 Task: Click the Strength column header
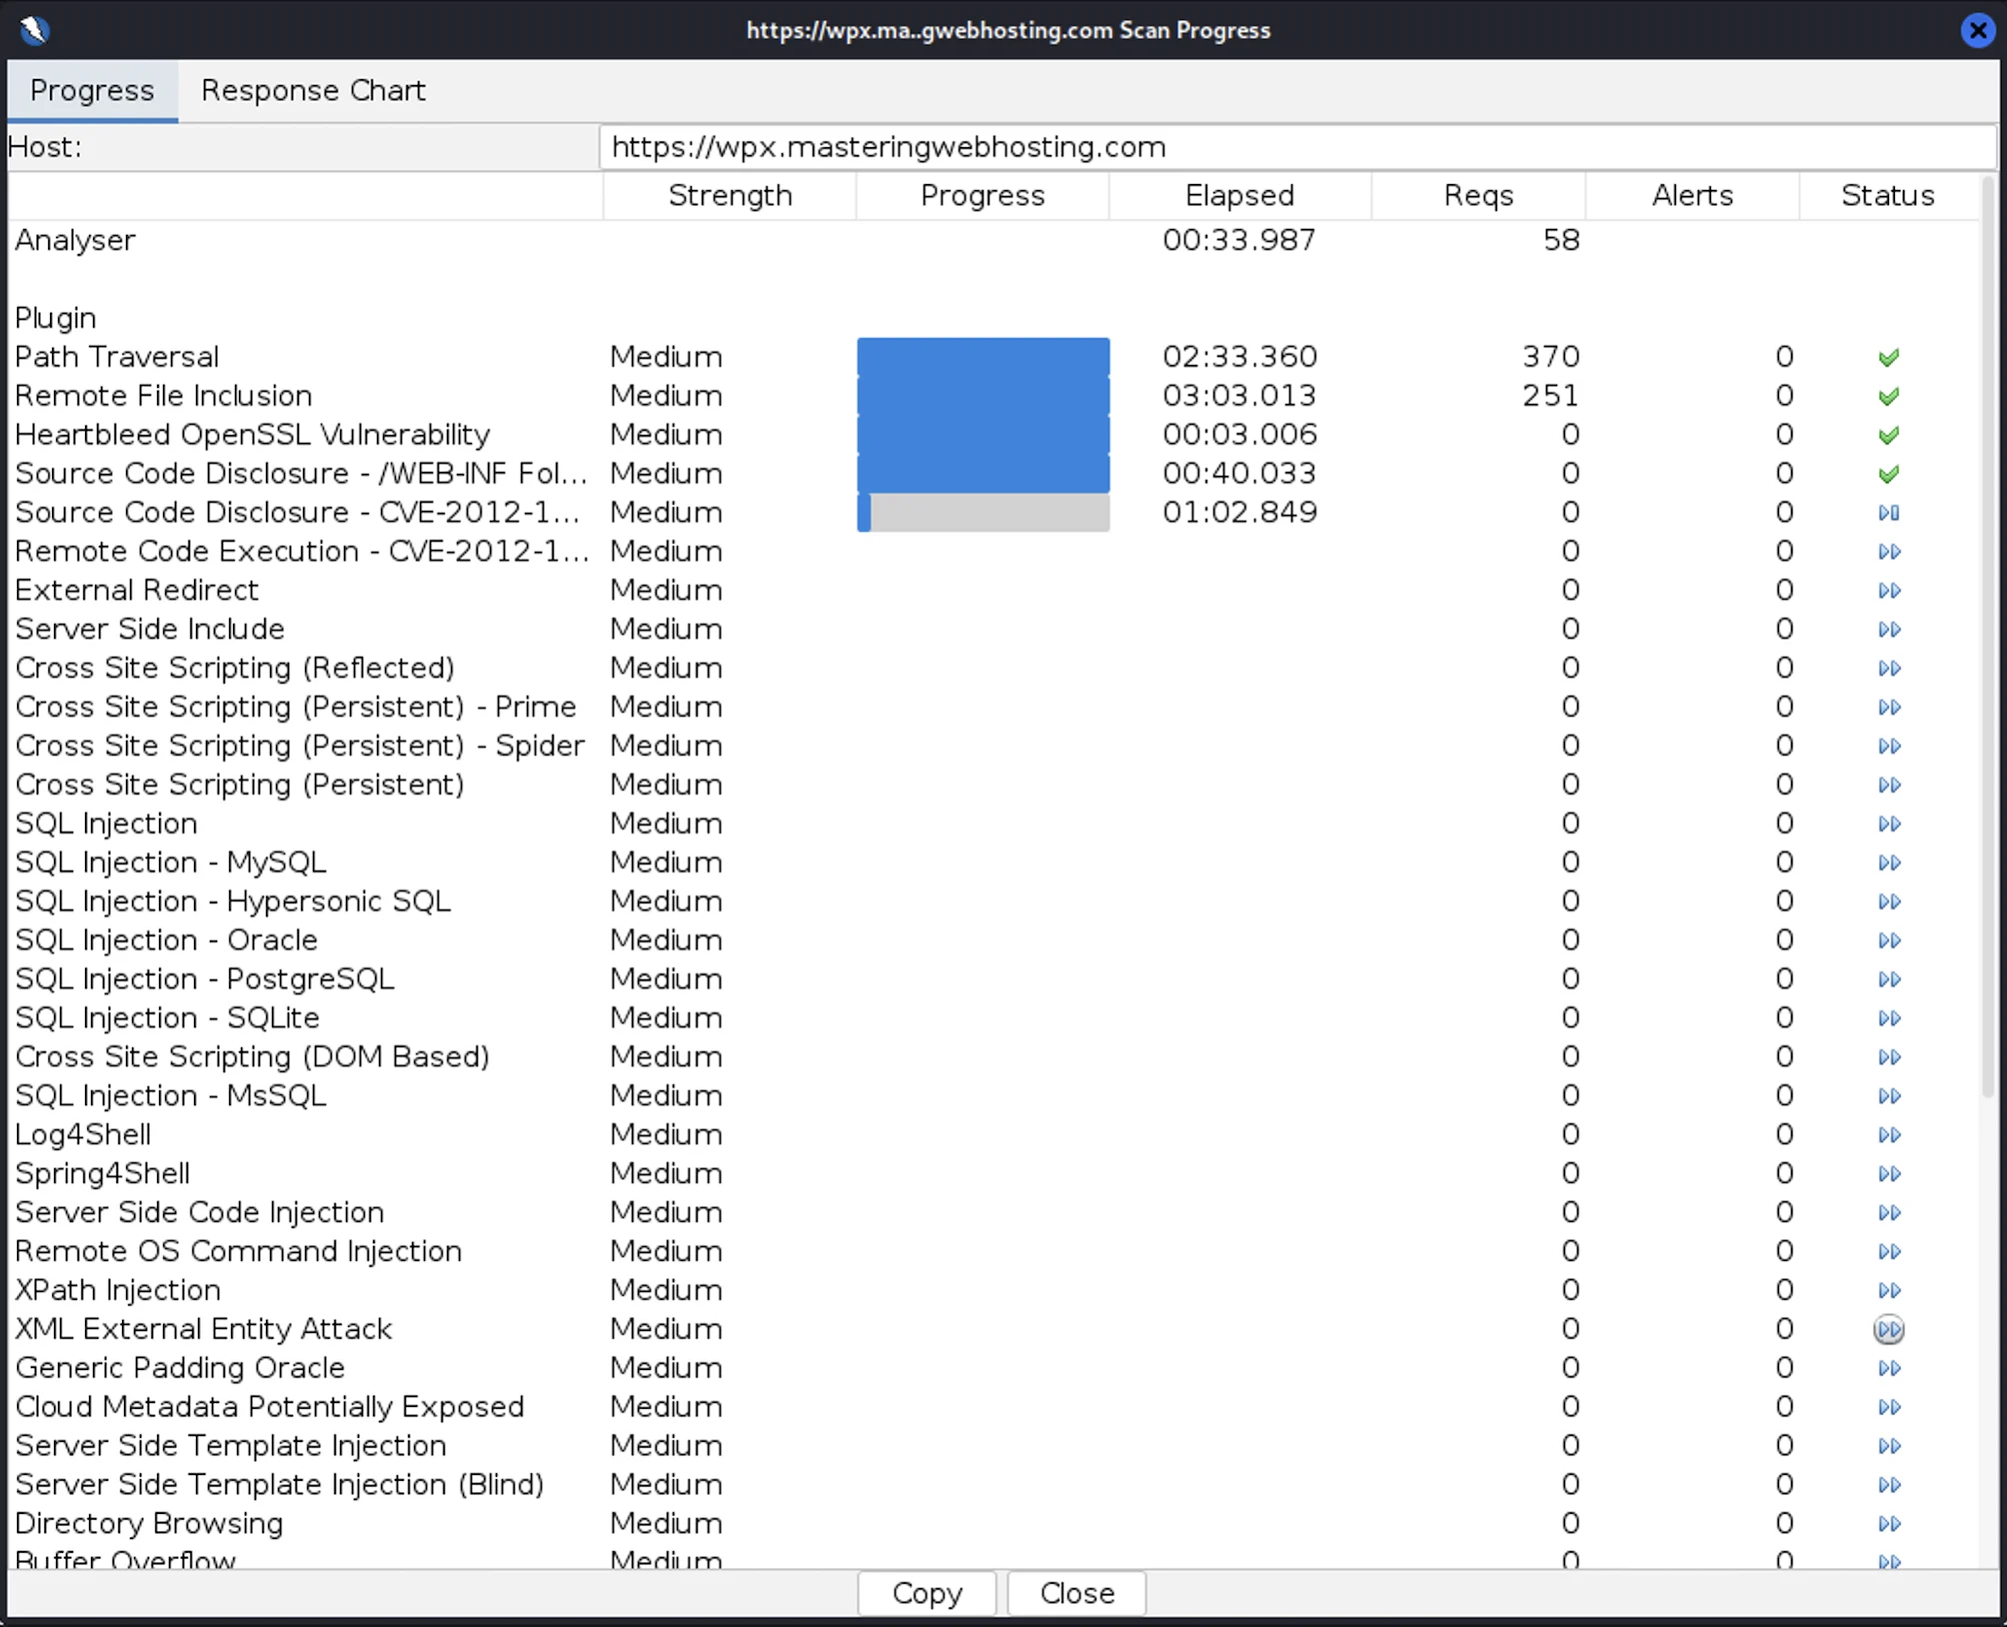tap(730, 196)
